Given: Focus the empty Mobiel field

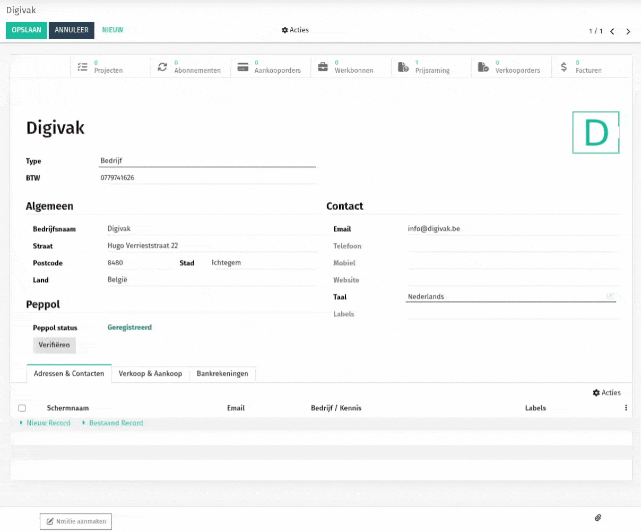Looking at the screenshot, I should tap(513, 263).
